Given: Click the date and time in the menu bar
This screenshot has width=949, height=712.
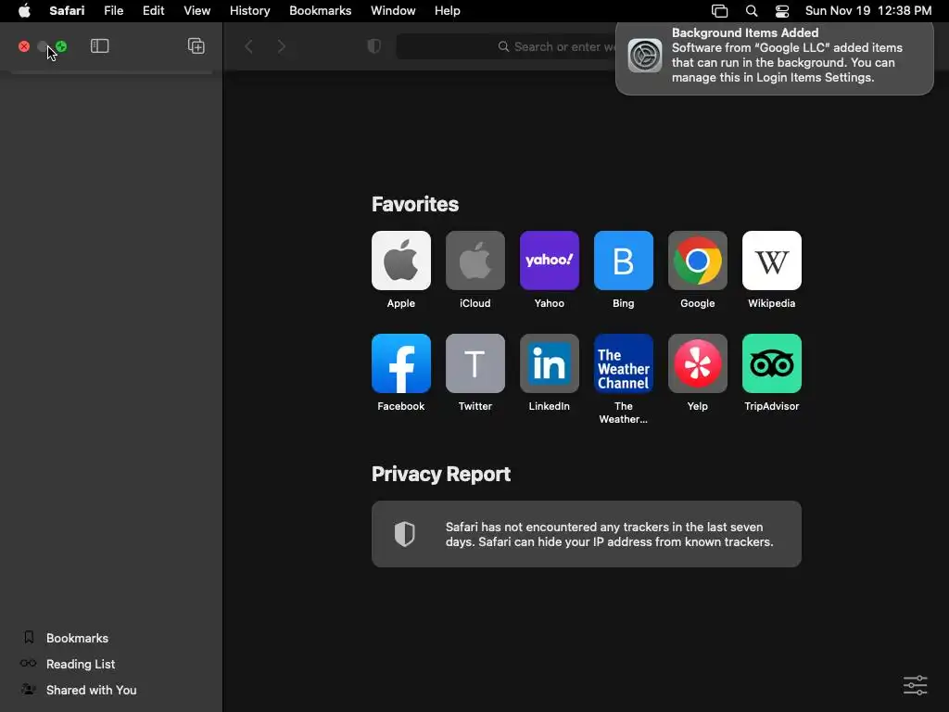Looking at the screenshot, I should tap(868, 11).
